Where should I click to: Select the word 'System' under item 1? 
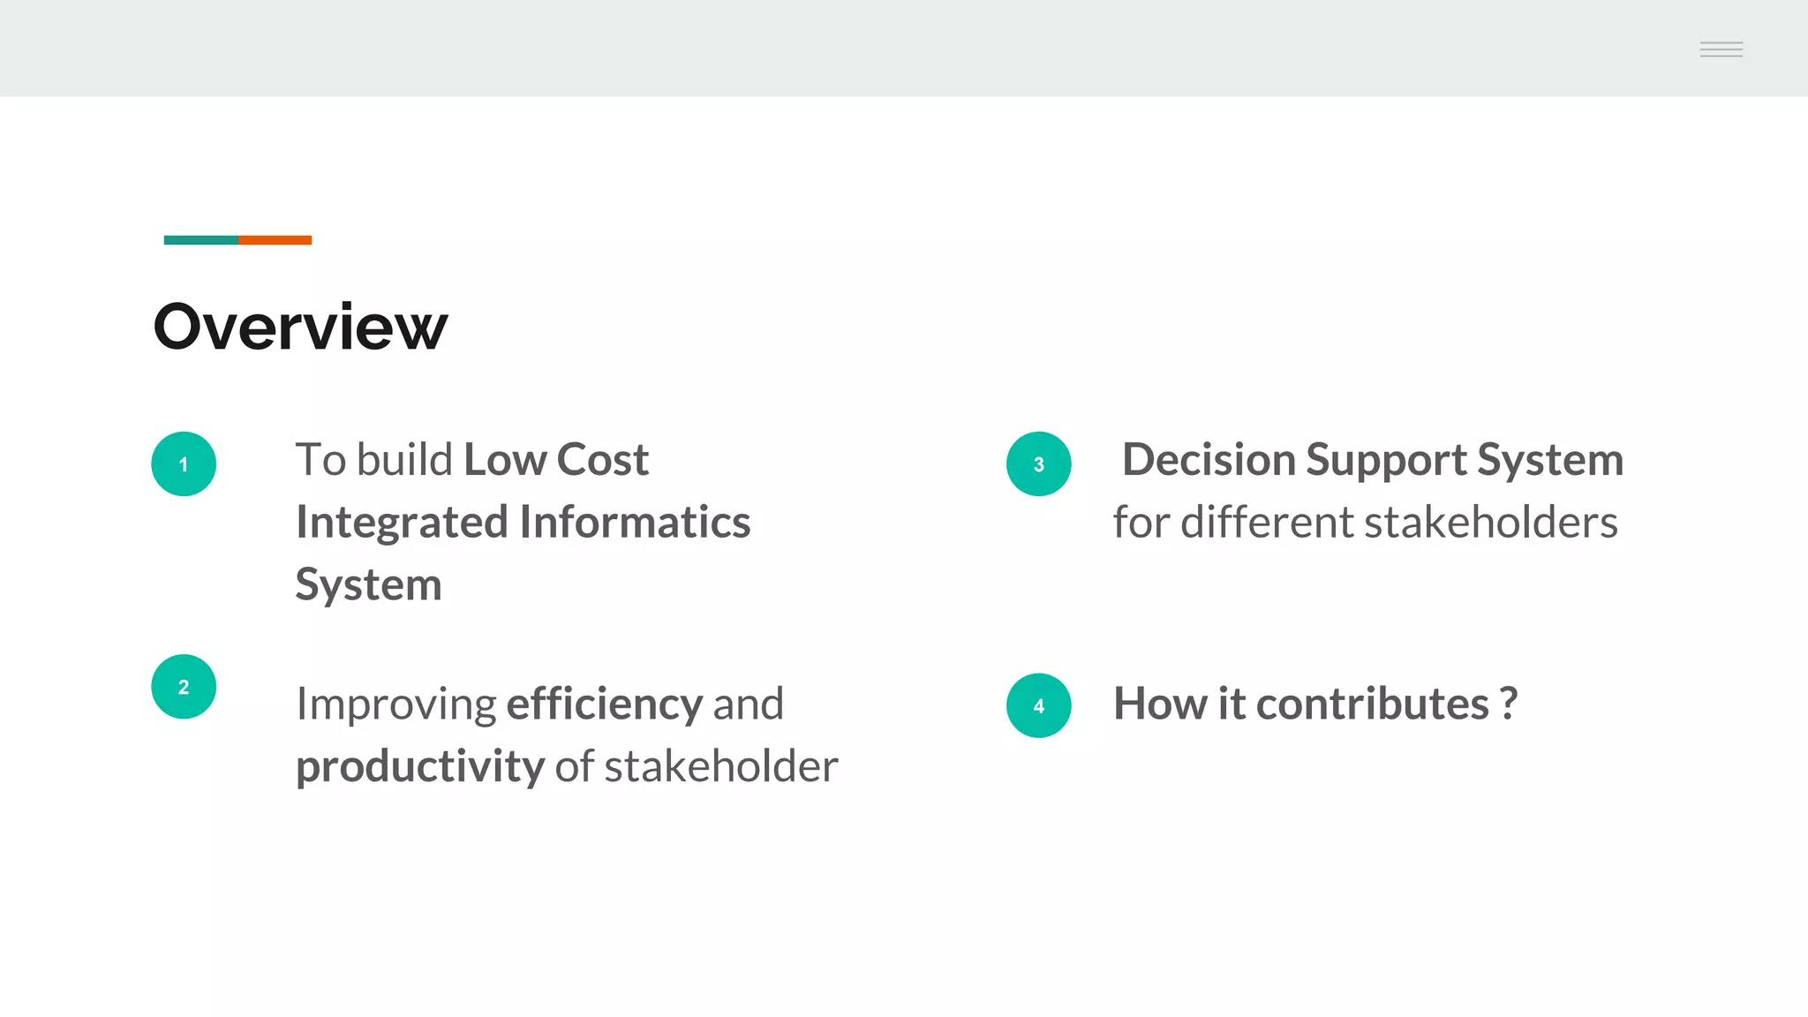(x=368, y=584)
